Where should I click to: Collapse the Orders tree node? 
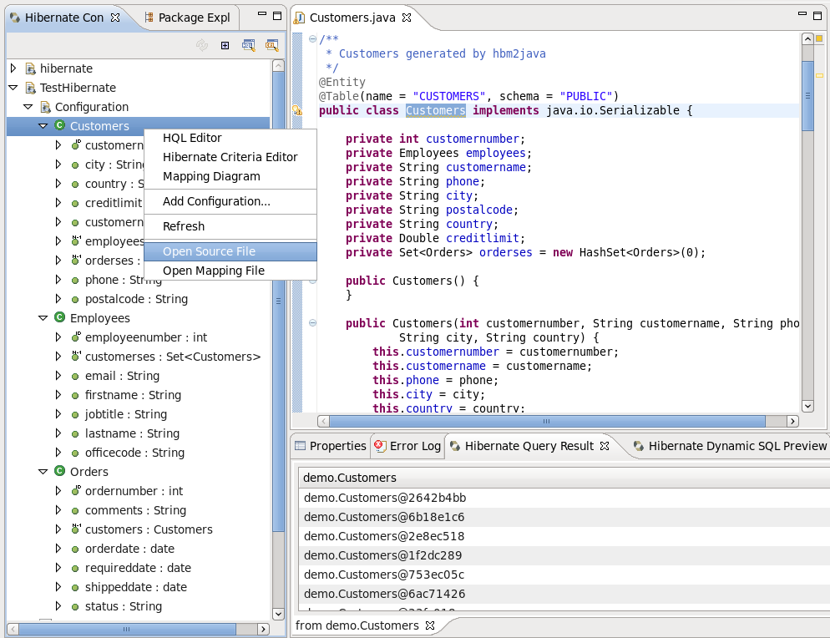43,471
